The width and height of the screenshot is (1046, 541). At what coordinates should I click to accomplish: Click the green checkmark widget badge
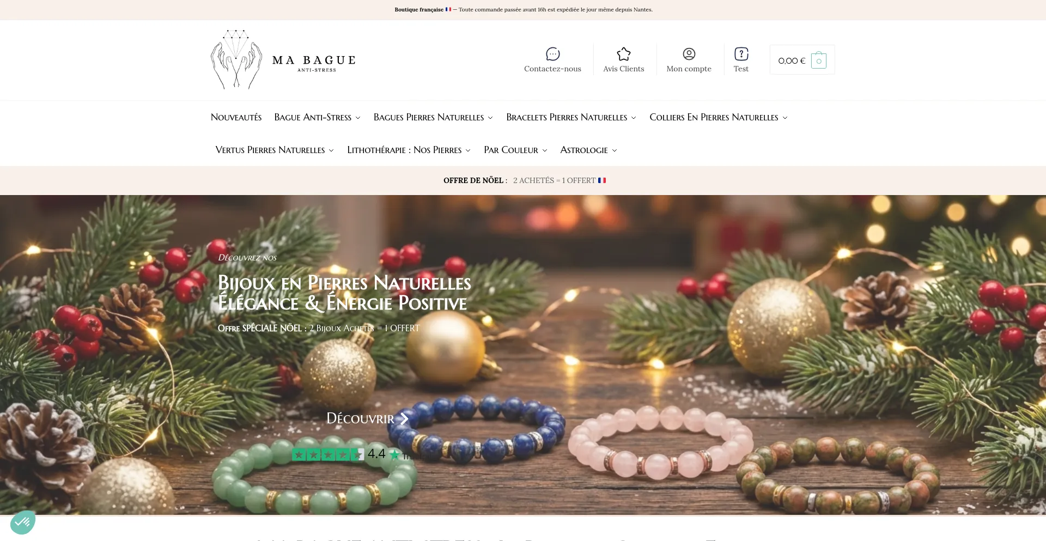pyautogui.click(x=23, y=522)
